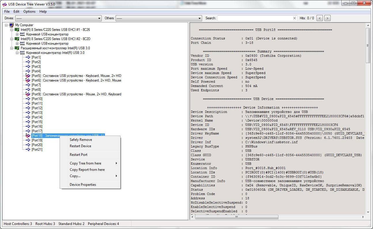The width and height of the screenshot is (373, 229).
Task: Select the Port16 tree row
Action: (x=37, y=126)
